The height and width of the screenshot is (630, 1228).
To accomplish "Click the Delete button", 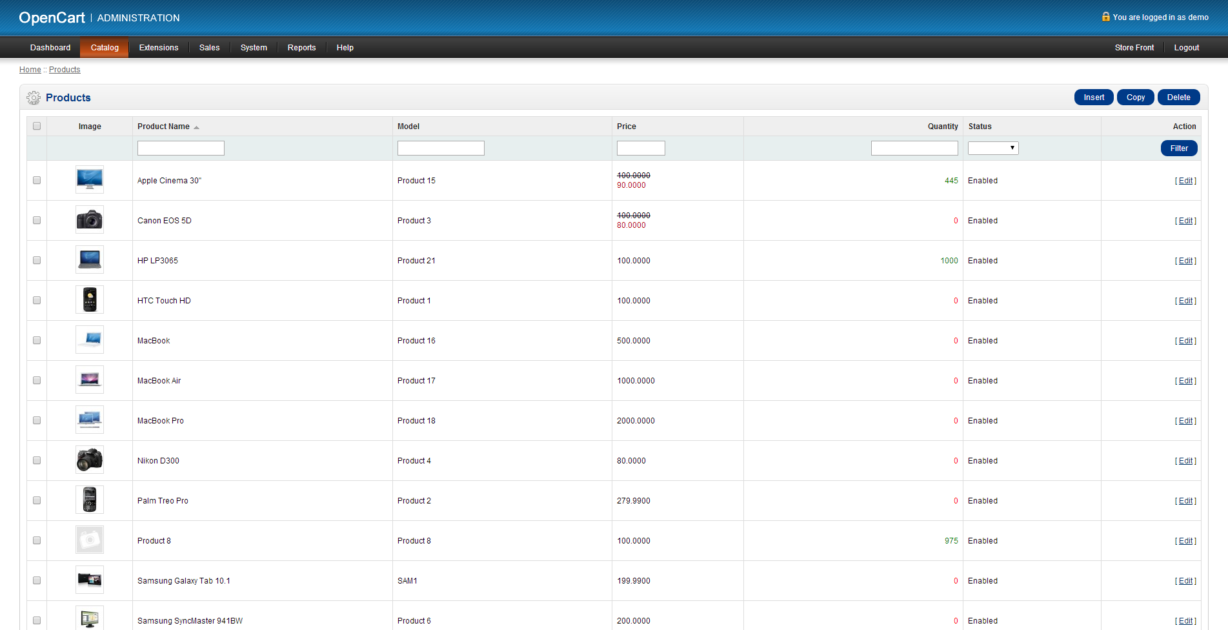I will [1178, 97].
